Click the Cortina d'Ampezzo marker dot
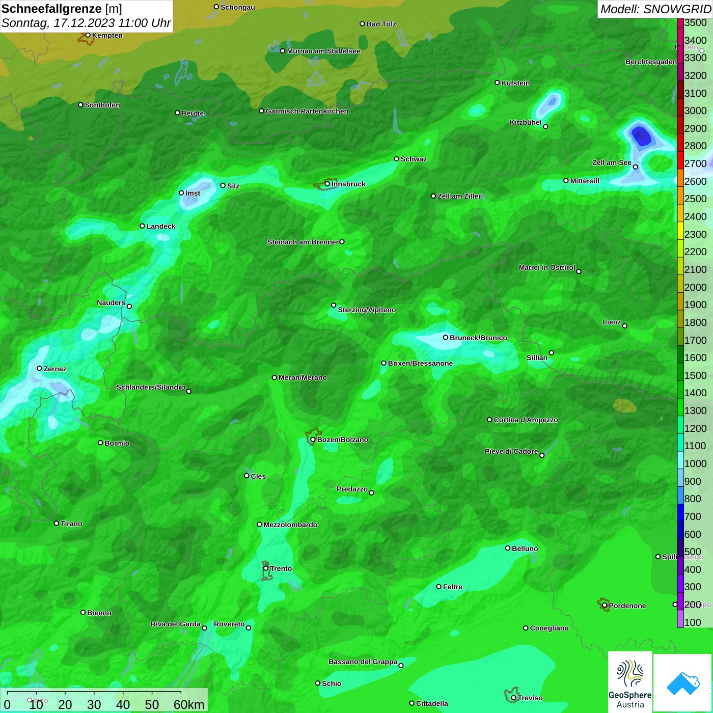 tap(489, 420)
